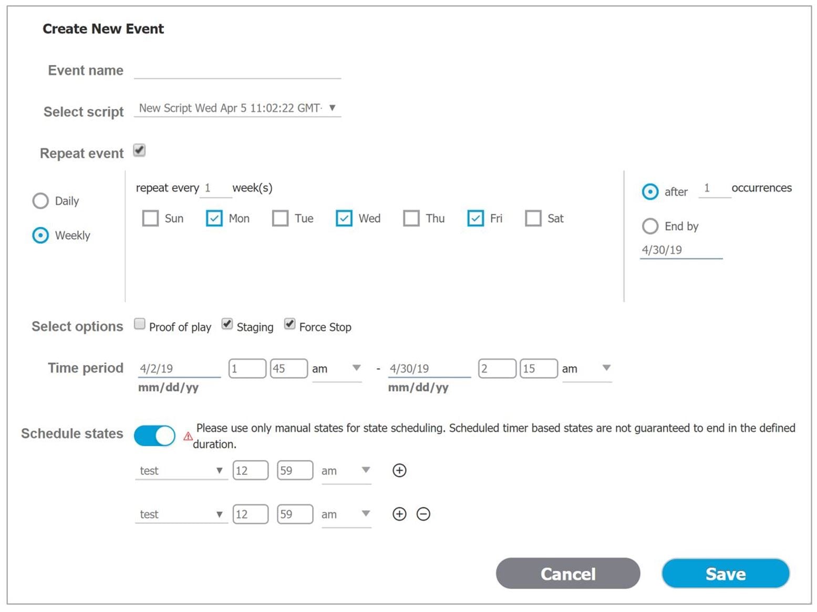
Task: Click the warning triangle beside Schedule states
Action: [188, 436]
